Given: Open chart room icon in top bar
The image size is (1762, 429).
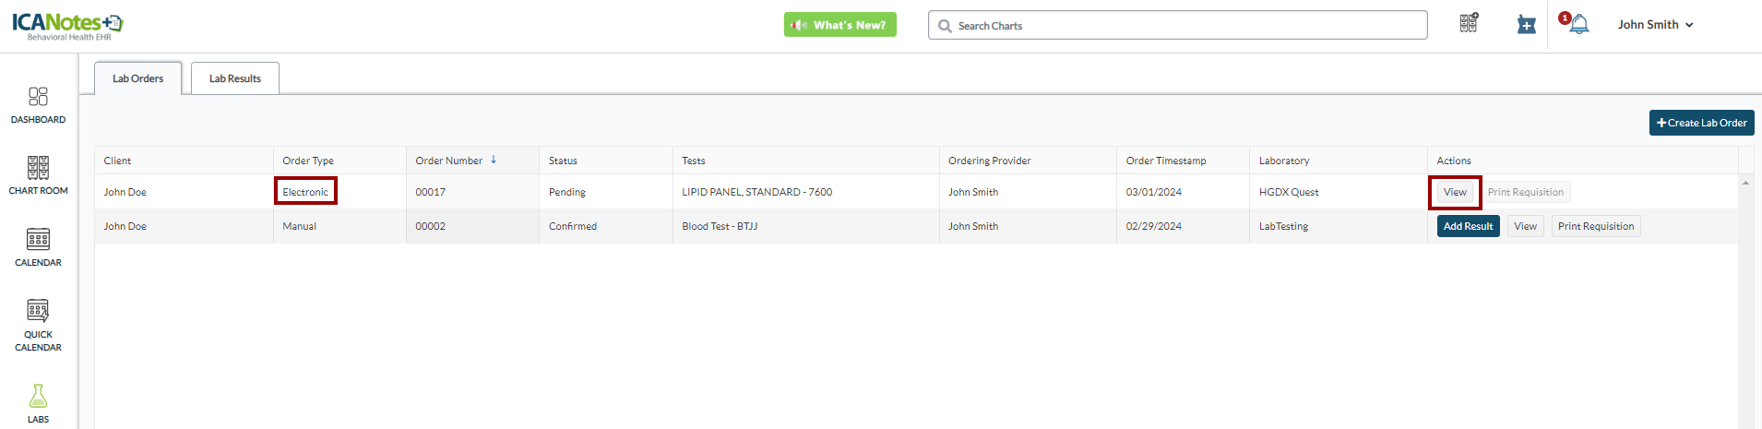Looking at the screenshot, I should [1469, 24].
